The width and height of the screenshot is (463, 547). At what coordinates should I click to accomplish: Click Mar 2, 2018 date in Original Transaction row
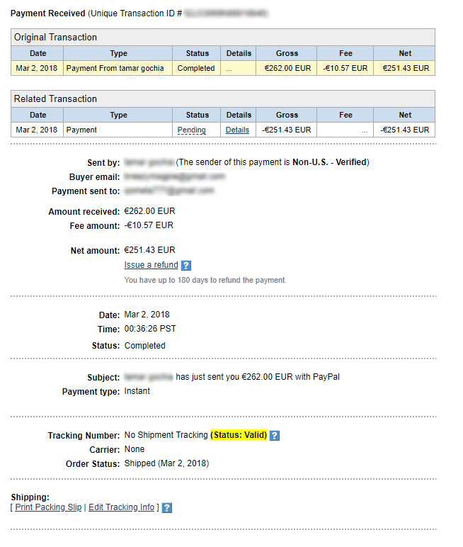(x=37, y=68)
